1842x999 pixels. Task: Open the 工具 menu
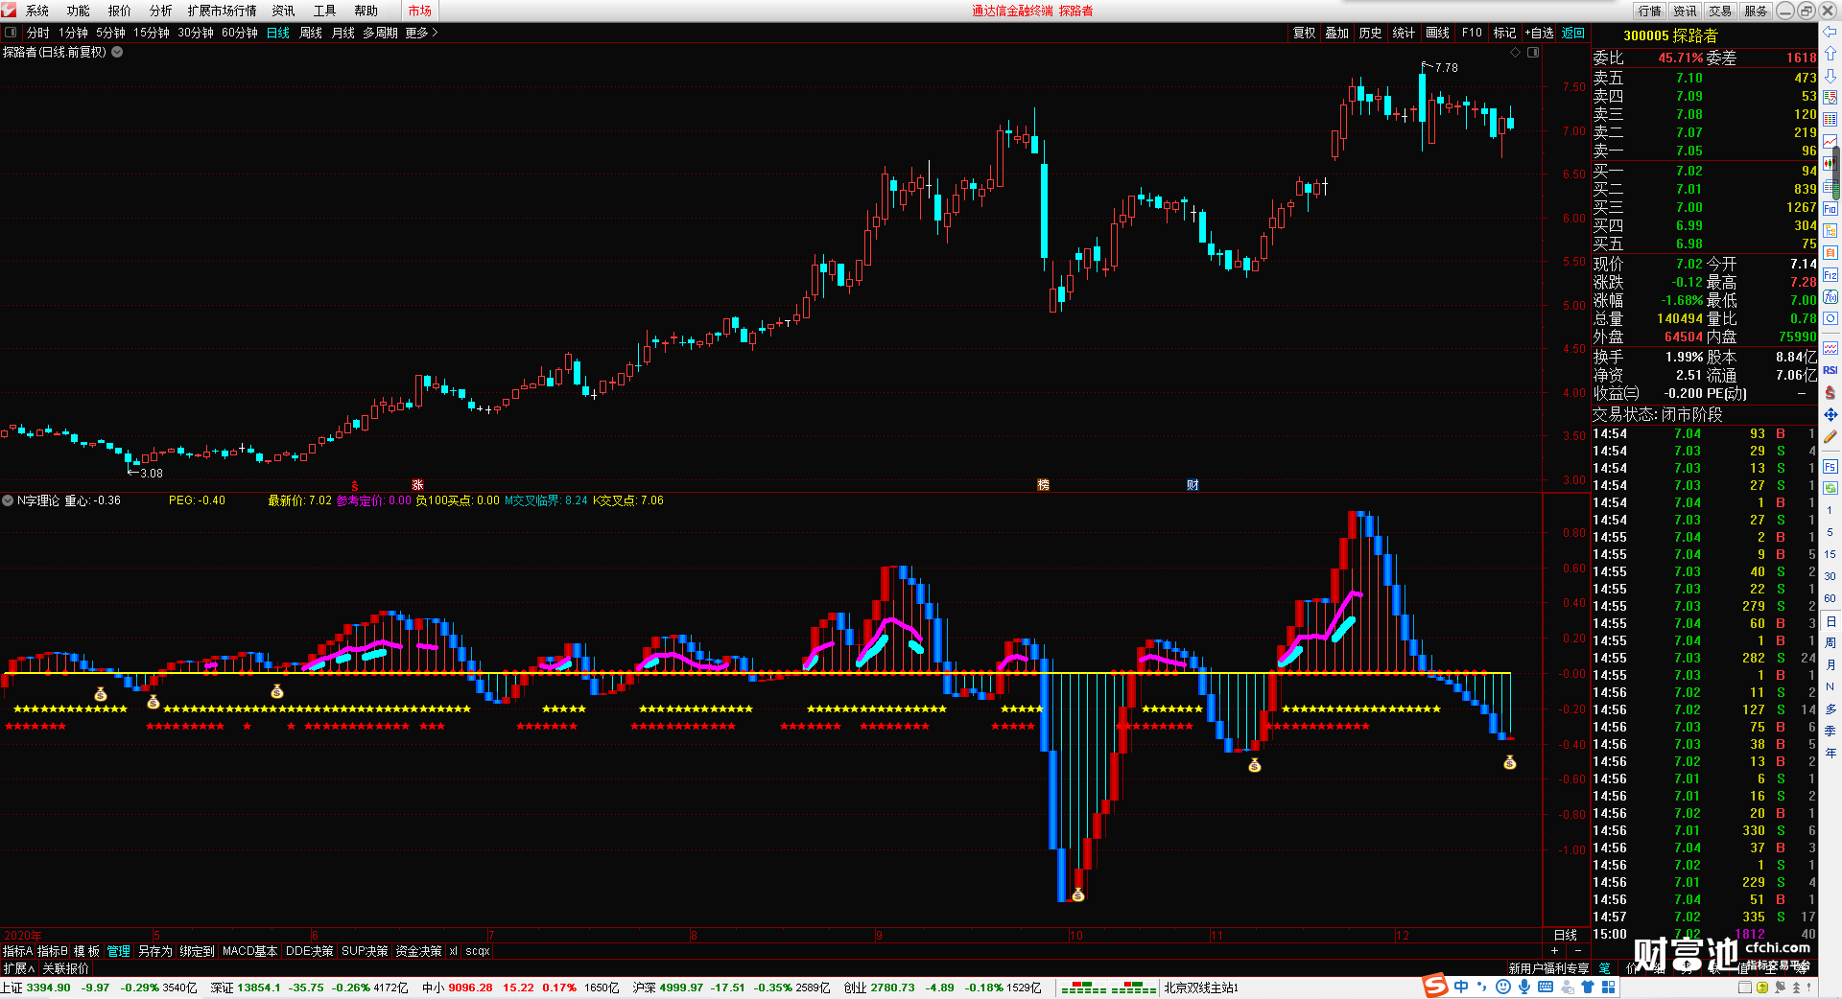coord(325,11)
